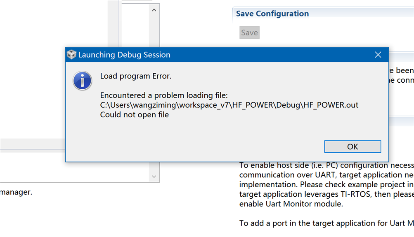The width and height of the screenshot is (414, 237).
Task: Click the up arrow on the list scrollbar
Action: point(154,10)
